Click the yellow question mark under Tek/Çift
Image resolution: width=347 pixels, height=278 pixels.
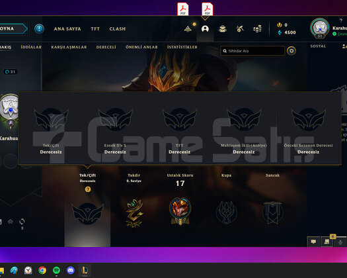(88, 189)
